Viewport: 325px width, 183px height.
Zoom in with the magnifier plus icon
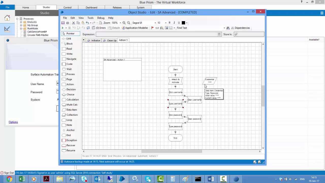pos(124,23)
